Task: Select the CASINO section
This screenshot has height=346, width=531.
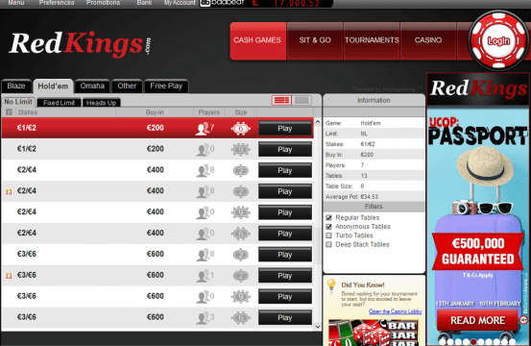Action: pos(428,41)
